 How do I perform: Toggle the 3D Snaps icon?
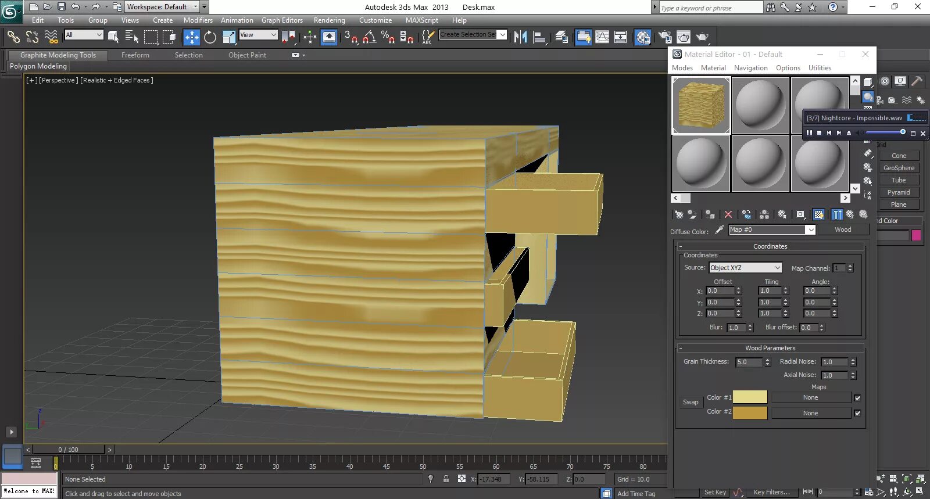pyautogui.click(x=350, y=37)
